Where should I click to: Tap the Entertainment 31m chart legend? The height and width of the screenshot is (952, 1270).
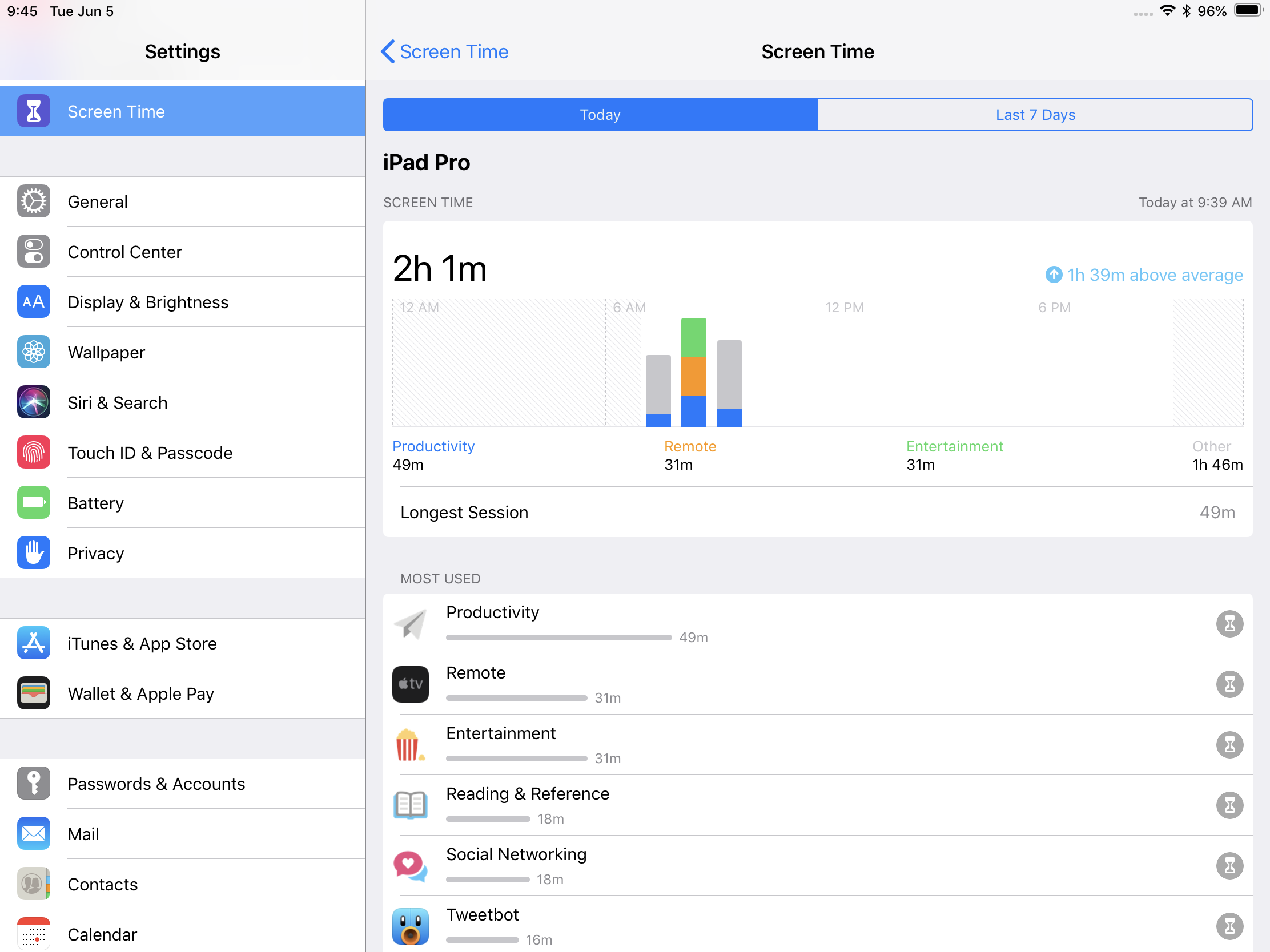(955, 455)
